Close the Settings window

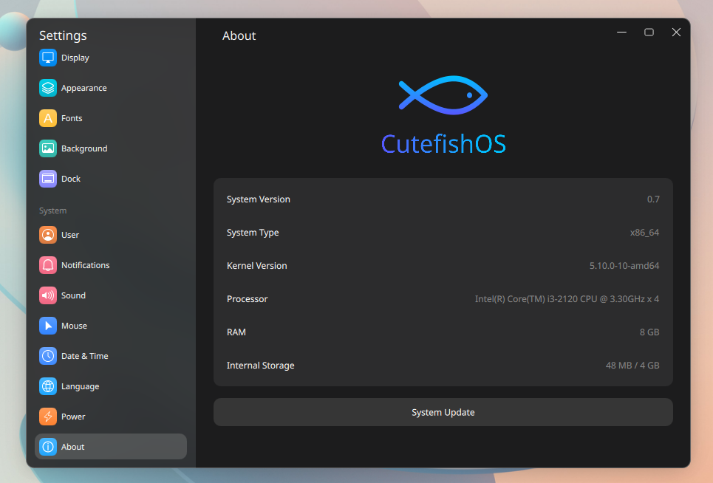tap(676, 32)
